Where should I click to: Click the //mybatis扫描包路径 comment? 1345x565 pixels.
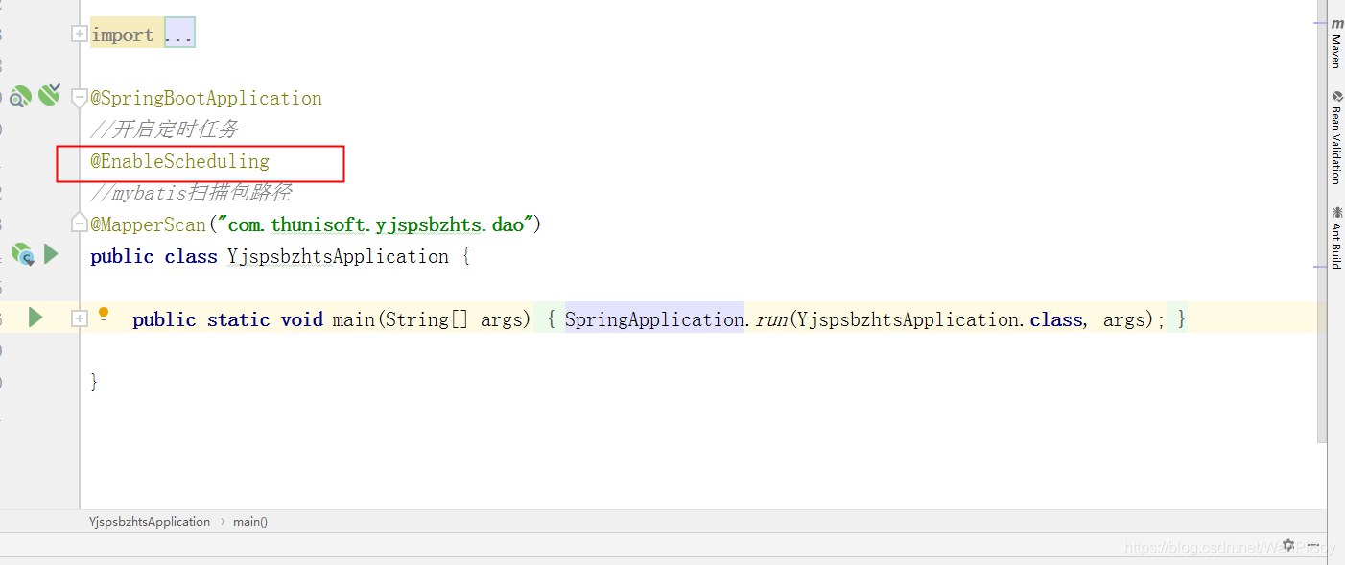(191, 193)
